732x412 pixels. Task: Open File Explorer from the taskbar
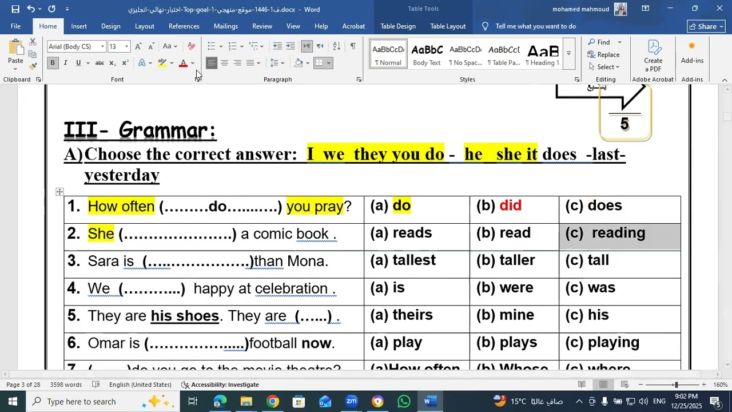pos(246,402)
